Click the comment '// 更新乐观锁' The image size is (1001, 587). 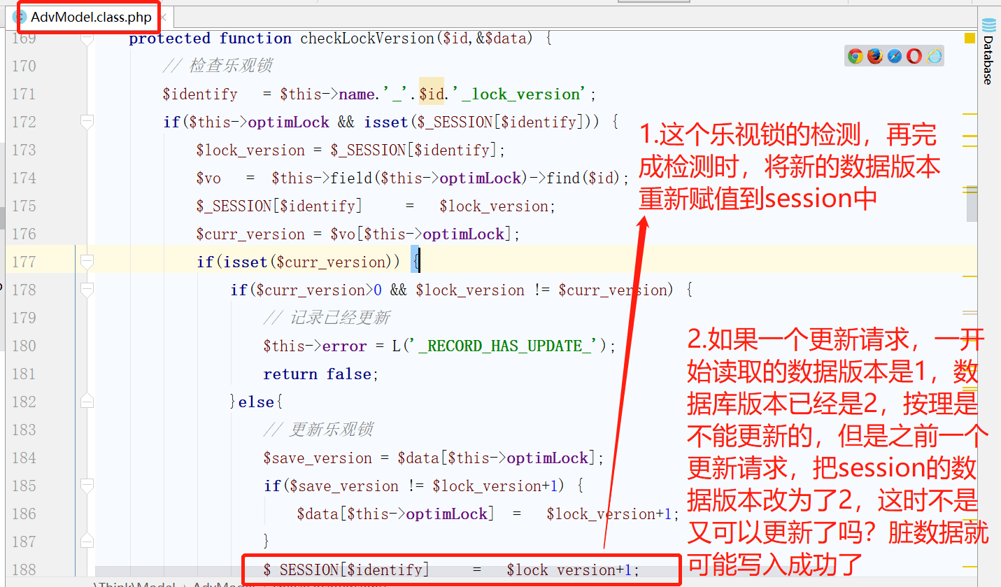coord(318,430)
